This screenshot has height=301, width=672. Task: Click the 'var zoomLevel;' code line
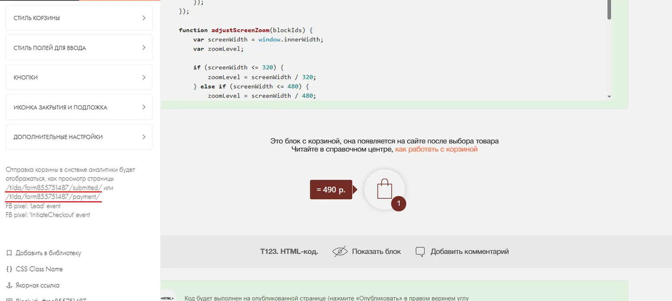click(x=218, y=49)
